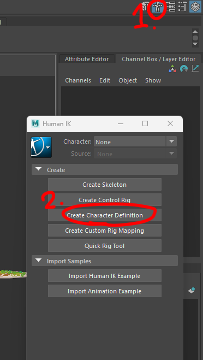Click the layer icon with teal dot
Viewport: 203px width, 360px height.
coord(192,291)
